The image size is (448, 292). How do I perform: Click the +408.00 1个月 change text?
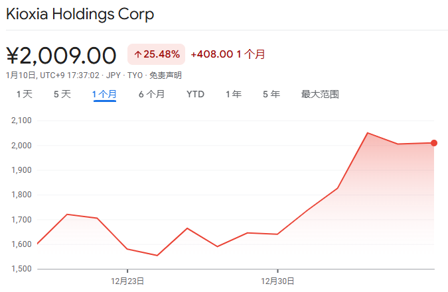(x=228, y=54)
